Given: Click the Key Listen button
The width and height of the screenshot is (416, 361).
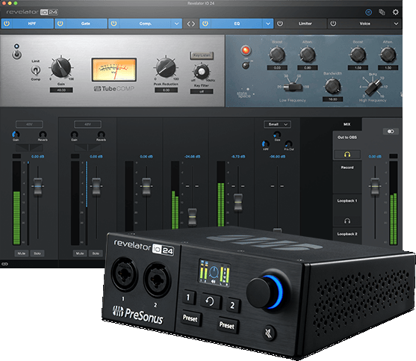Looking at the screenshot, I should pos(202,55).
